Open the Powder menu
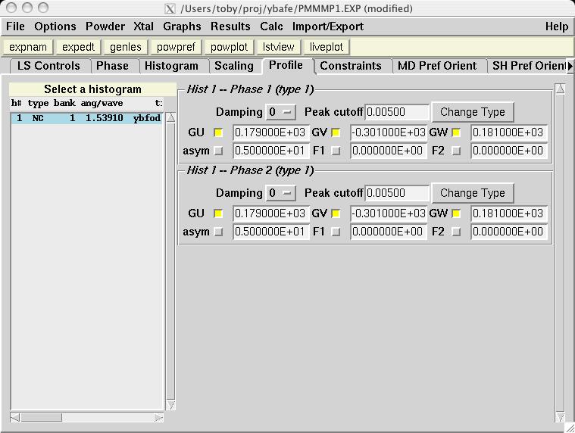 click(x=105, y=26)
